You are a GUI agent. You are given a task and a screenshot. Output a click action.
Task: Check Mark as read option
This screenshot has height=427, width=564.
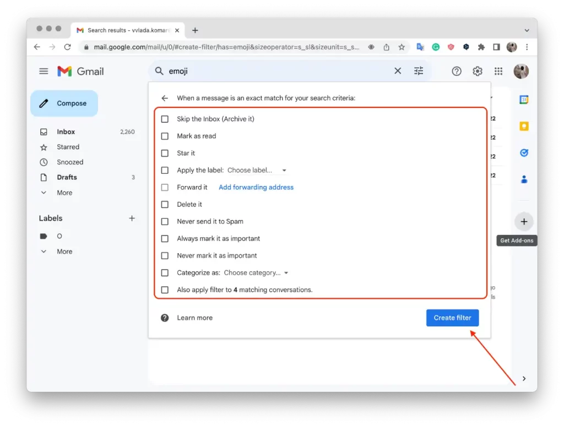(x=165, y=136)
